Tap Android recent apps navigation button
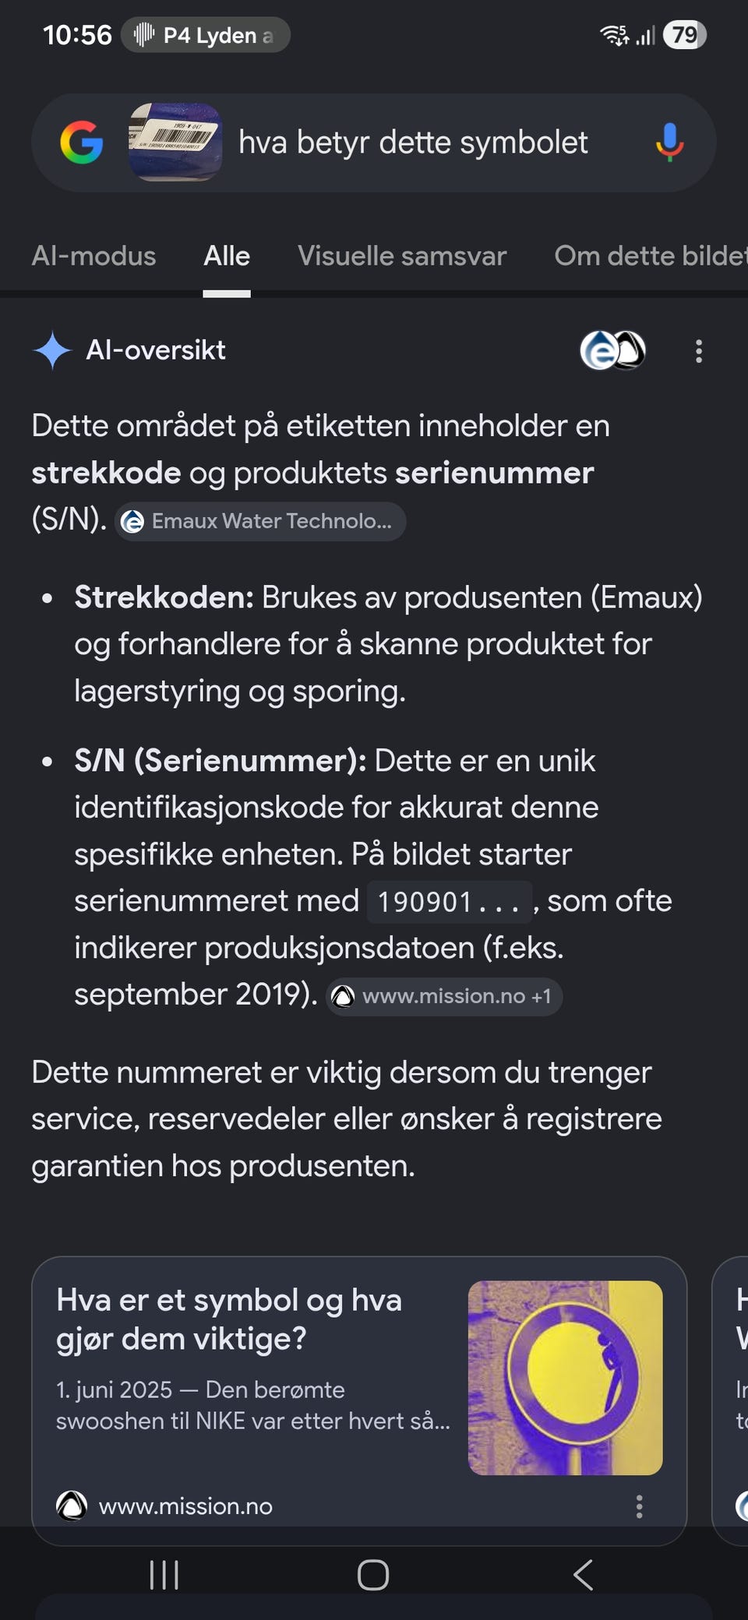This screenshot has width=748, height=1620. click(164, 1575)
